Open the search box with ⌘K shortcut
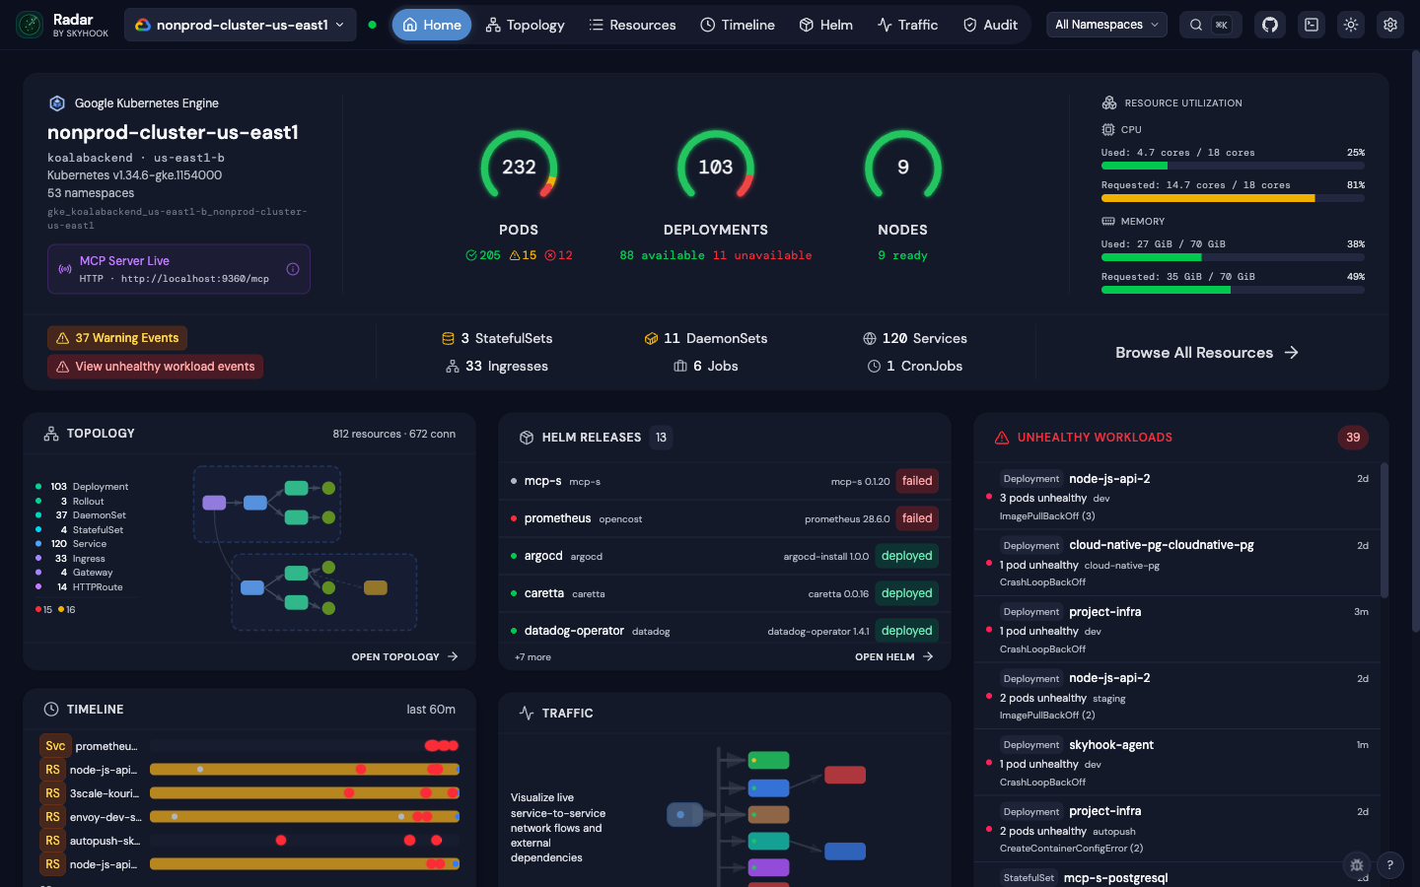The image size is (1420, 887). coord(1210,25)
